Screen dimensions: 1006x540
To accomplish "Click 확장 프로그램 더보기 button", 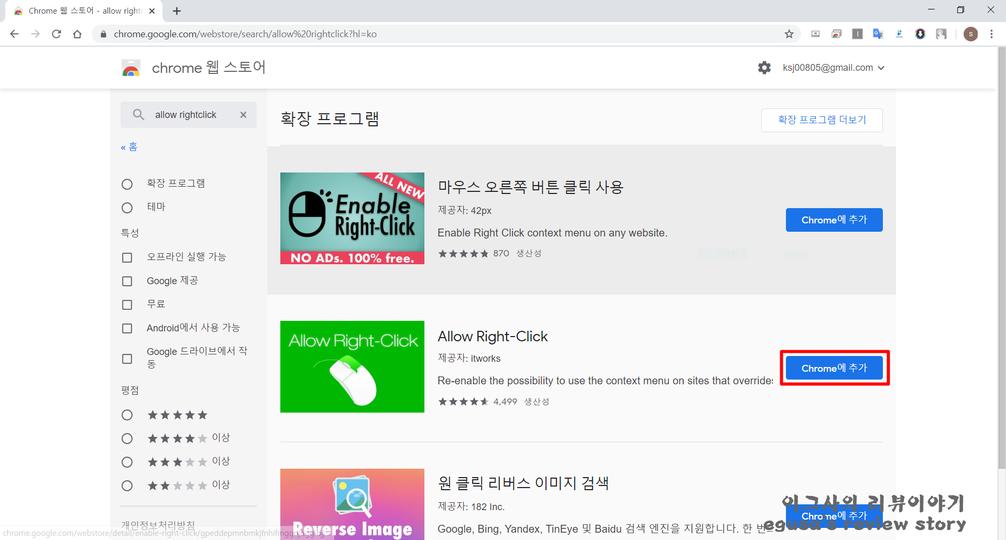I will click(822, 120).
